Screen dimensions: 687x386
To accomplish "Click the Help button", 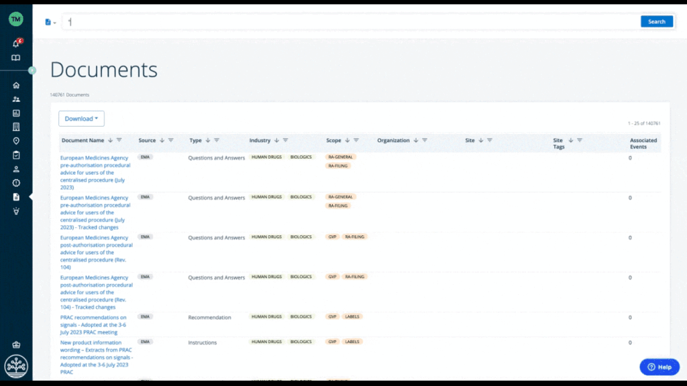I will tap(659, 367).
